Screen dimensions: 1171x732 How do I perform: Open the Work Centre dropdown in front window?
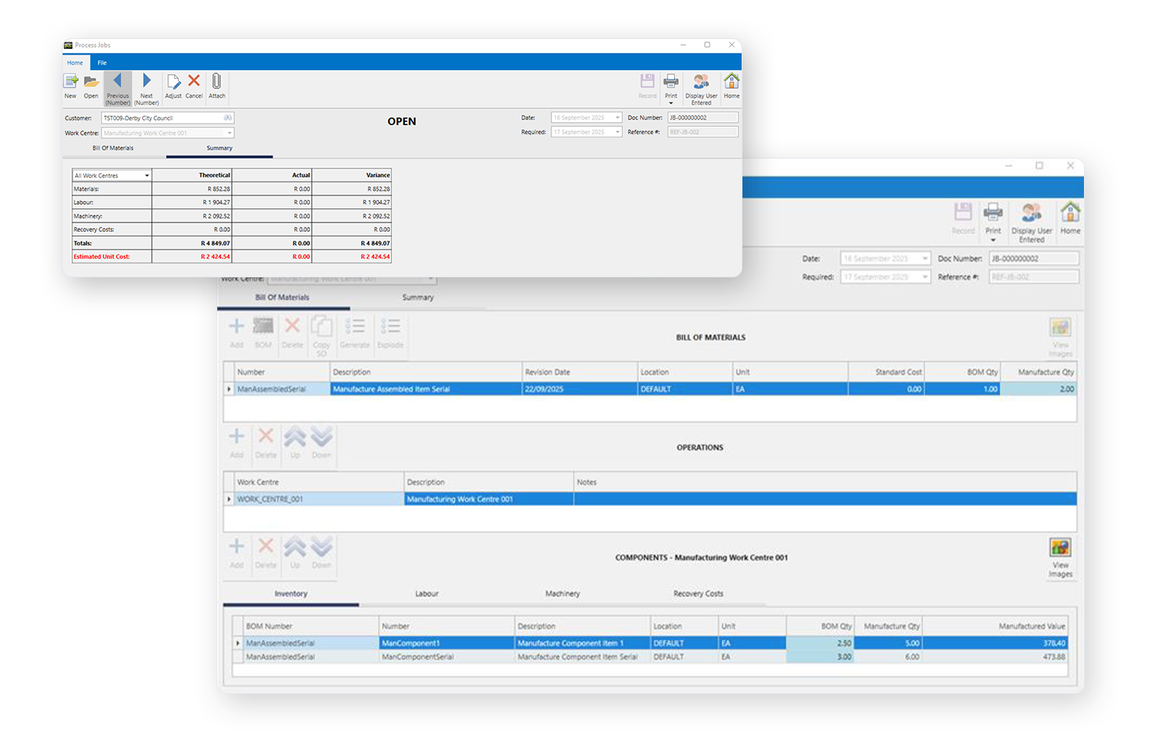pyautogui.click(x=229, y=133)
